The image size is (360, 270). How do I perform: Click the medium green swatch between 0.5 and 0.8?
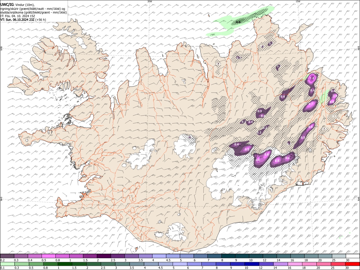[x=36, y=264]
